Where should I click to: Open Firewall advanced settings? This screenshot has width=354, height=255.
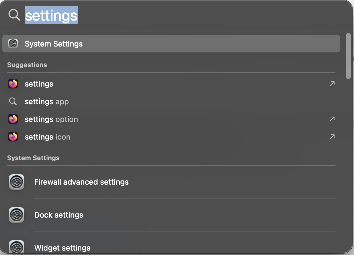pos(81,182)
